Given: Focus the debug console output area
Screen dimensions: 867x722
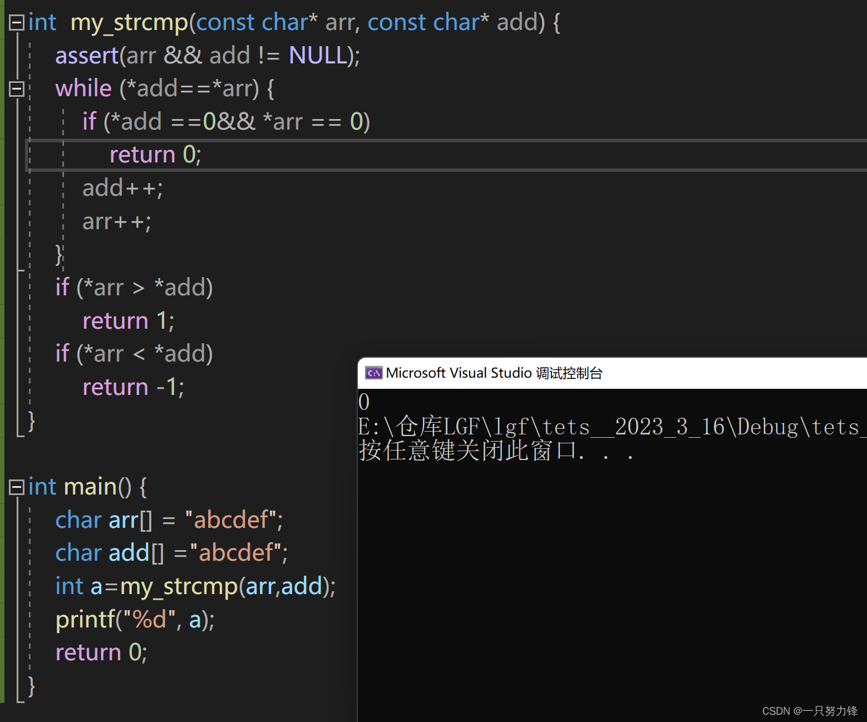Looking at the screenshot, I should 612,556.
